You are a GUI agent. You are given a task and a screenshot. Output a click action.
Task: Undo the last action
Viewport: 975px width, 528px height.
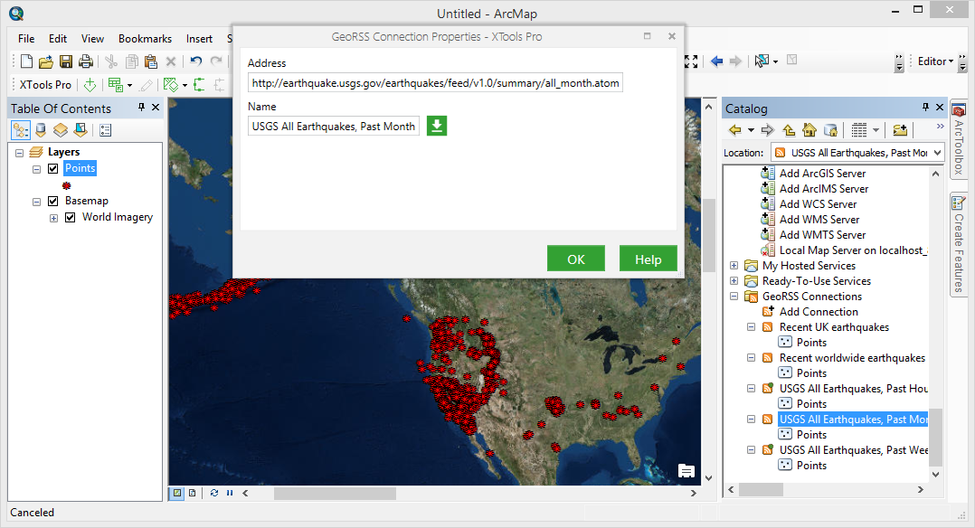(196, 61)
